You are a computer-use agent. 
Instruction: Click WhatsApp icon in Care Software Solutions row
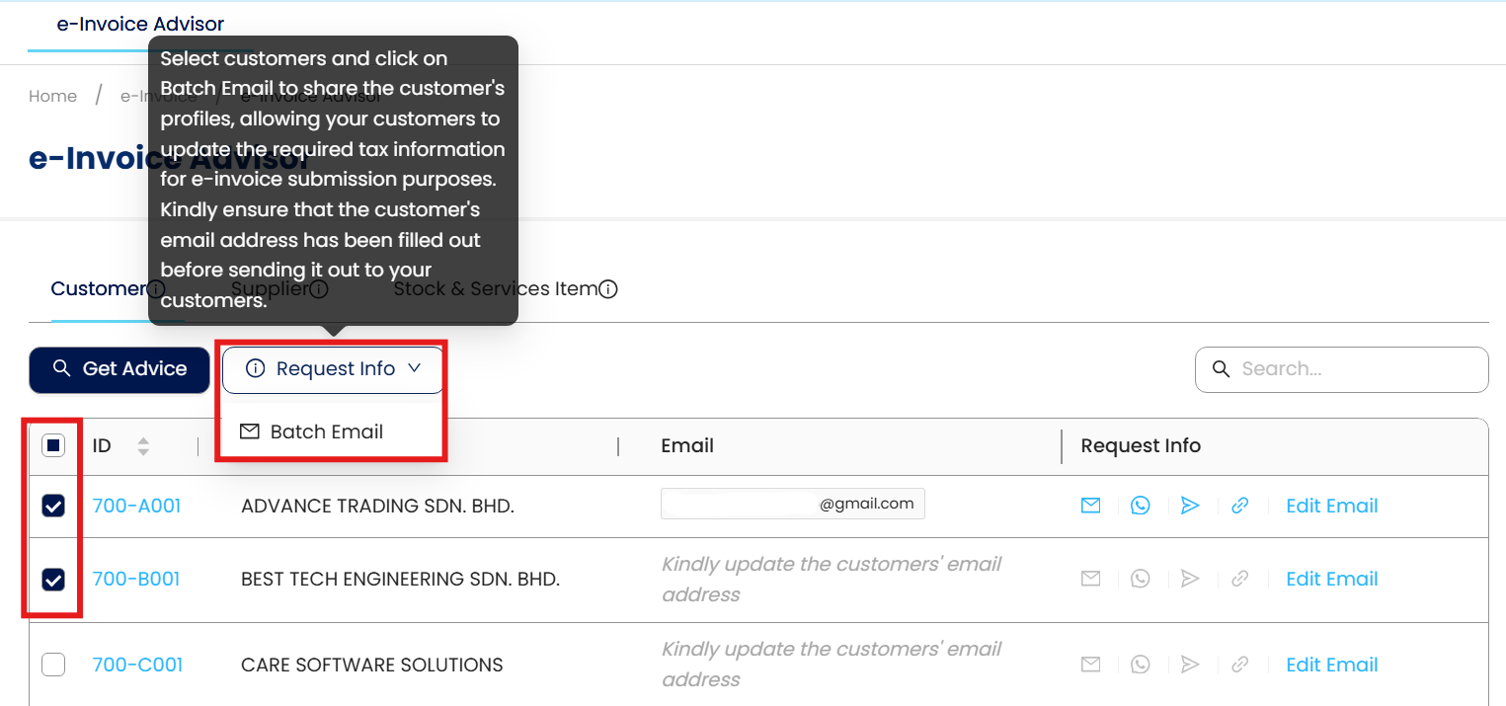pyautogui.click(x=1141, y=665)
